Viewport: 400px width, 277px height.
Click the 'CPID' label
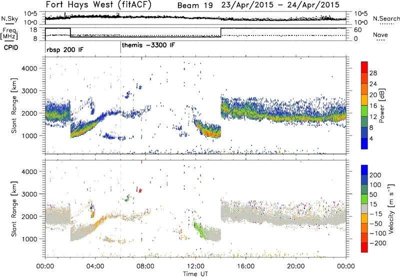11,47
